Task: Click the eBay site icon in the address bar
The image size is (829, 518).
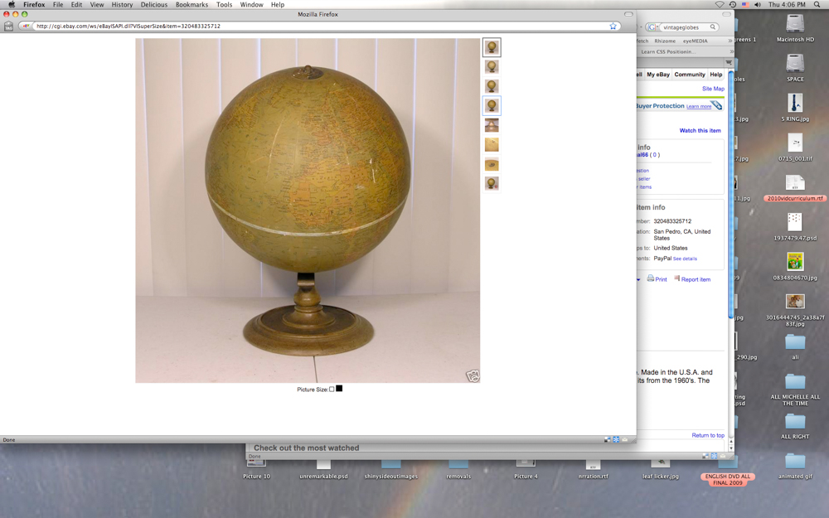Action: click(26, 26)
